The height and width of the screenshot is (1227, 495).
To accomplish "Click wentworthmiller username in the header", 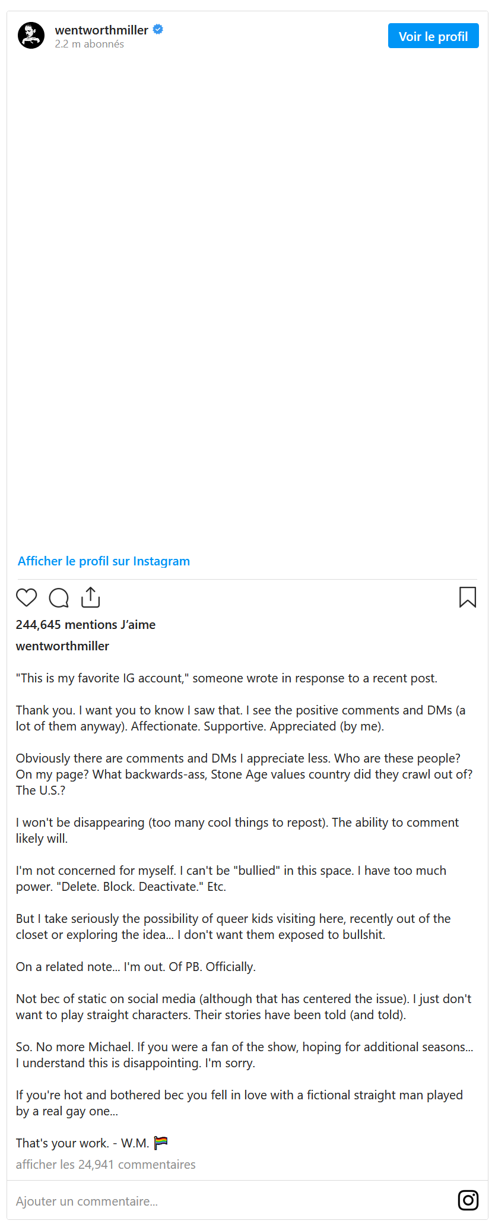I will click(101, 30).
